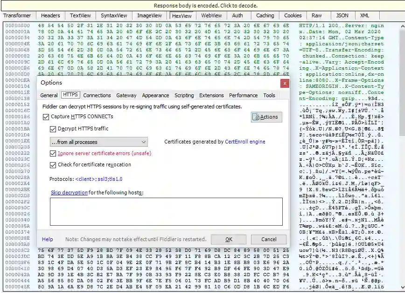Cancel the Options dialog

268,239
